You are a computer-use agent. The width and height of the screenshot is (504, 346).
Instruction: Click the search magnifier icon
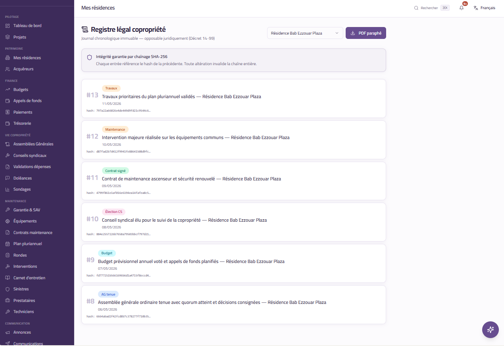coord(416,8)
